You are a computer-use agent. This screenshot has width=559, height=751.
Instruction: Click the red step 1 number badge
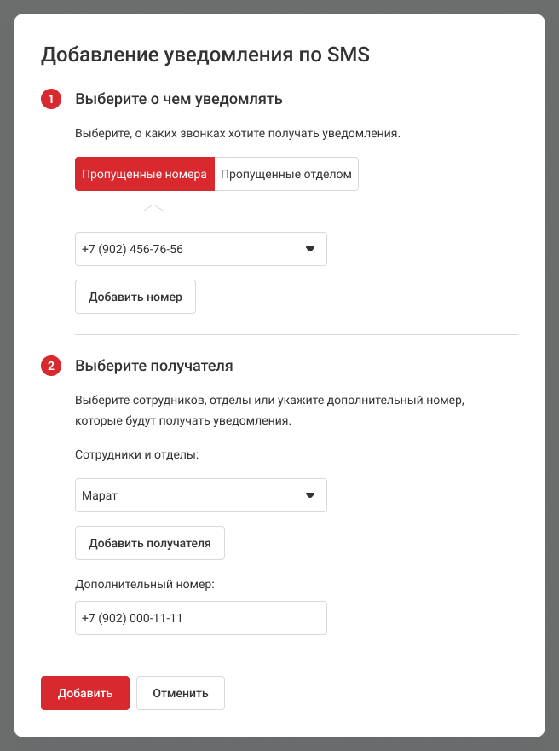pos(51,100)
